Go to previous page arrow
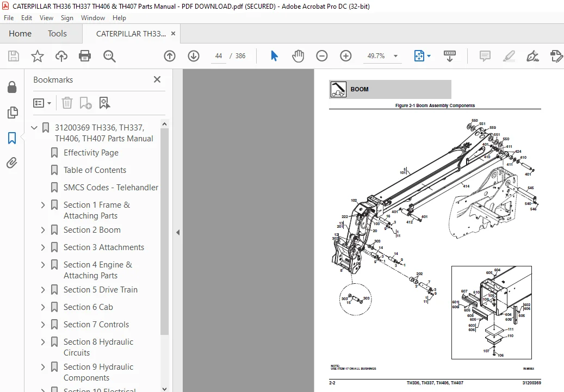Screen dimensions: 564x392 [169, 56]
